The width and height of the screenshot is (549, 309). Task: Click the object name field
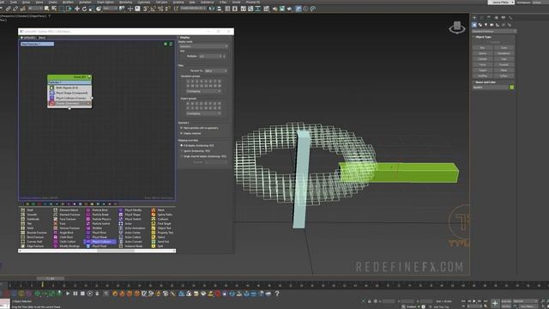tap(490, 88)
